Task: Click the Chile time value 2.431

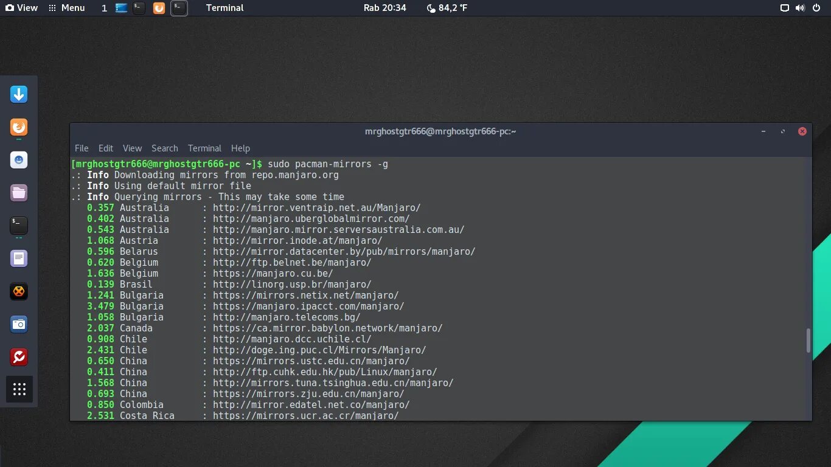Action: tap(100, 350)
